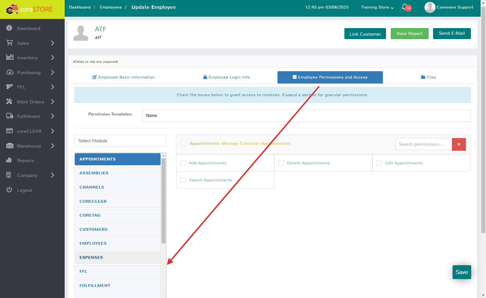
Task: Click the Send E-Mail button
Action: (x=452, y=33)
